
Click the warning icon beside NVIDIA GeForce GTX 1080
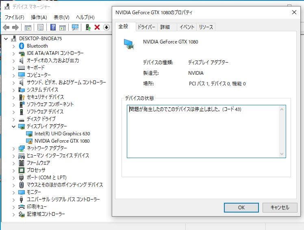(x=29, y=141)
